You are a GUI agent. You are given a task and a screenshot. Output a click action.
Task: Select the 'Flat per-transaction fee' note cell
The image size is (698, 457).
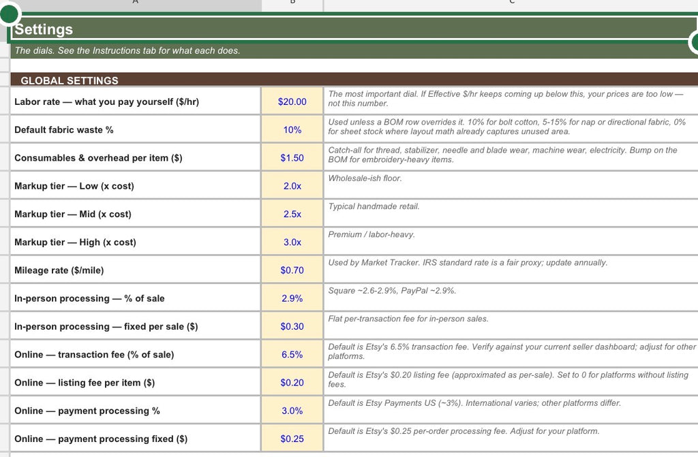point(511,326)
